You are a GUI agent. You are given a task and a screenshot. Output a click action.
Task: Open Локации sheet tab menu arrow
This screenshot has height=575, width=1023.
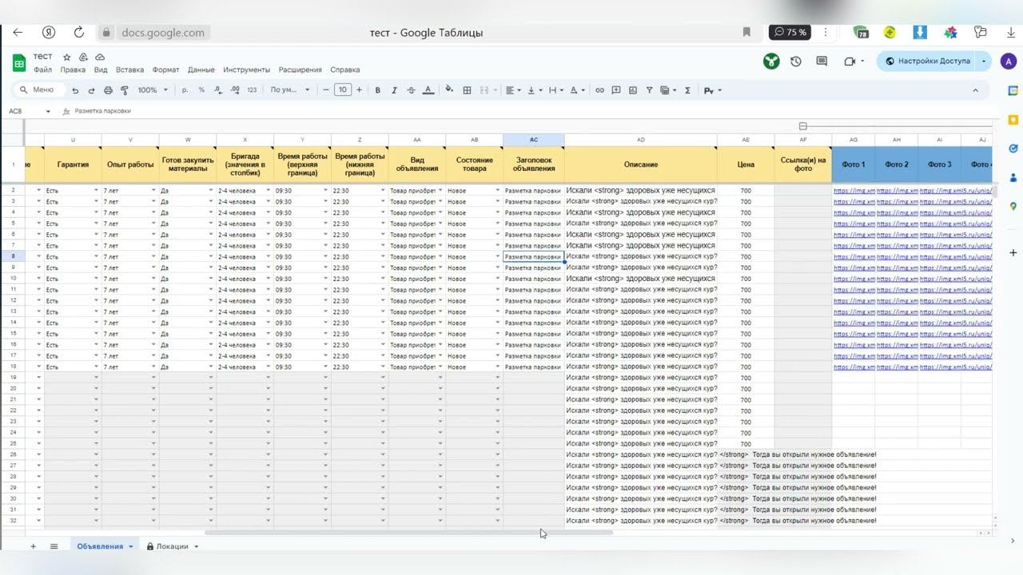[x=196, y=546]
